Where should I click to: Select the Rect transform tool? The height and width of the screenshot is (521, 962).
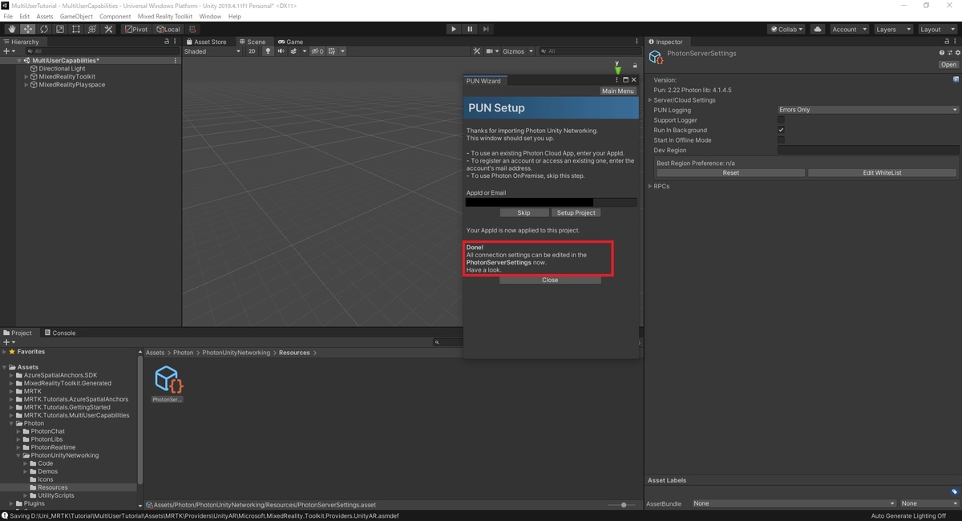76,29
